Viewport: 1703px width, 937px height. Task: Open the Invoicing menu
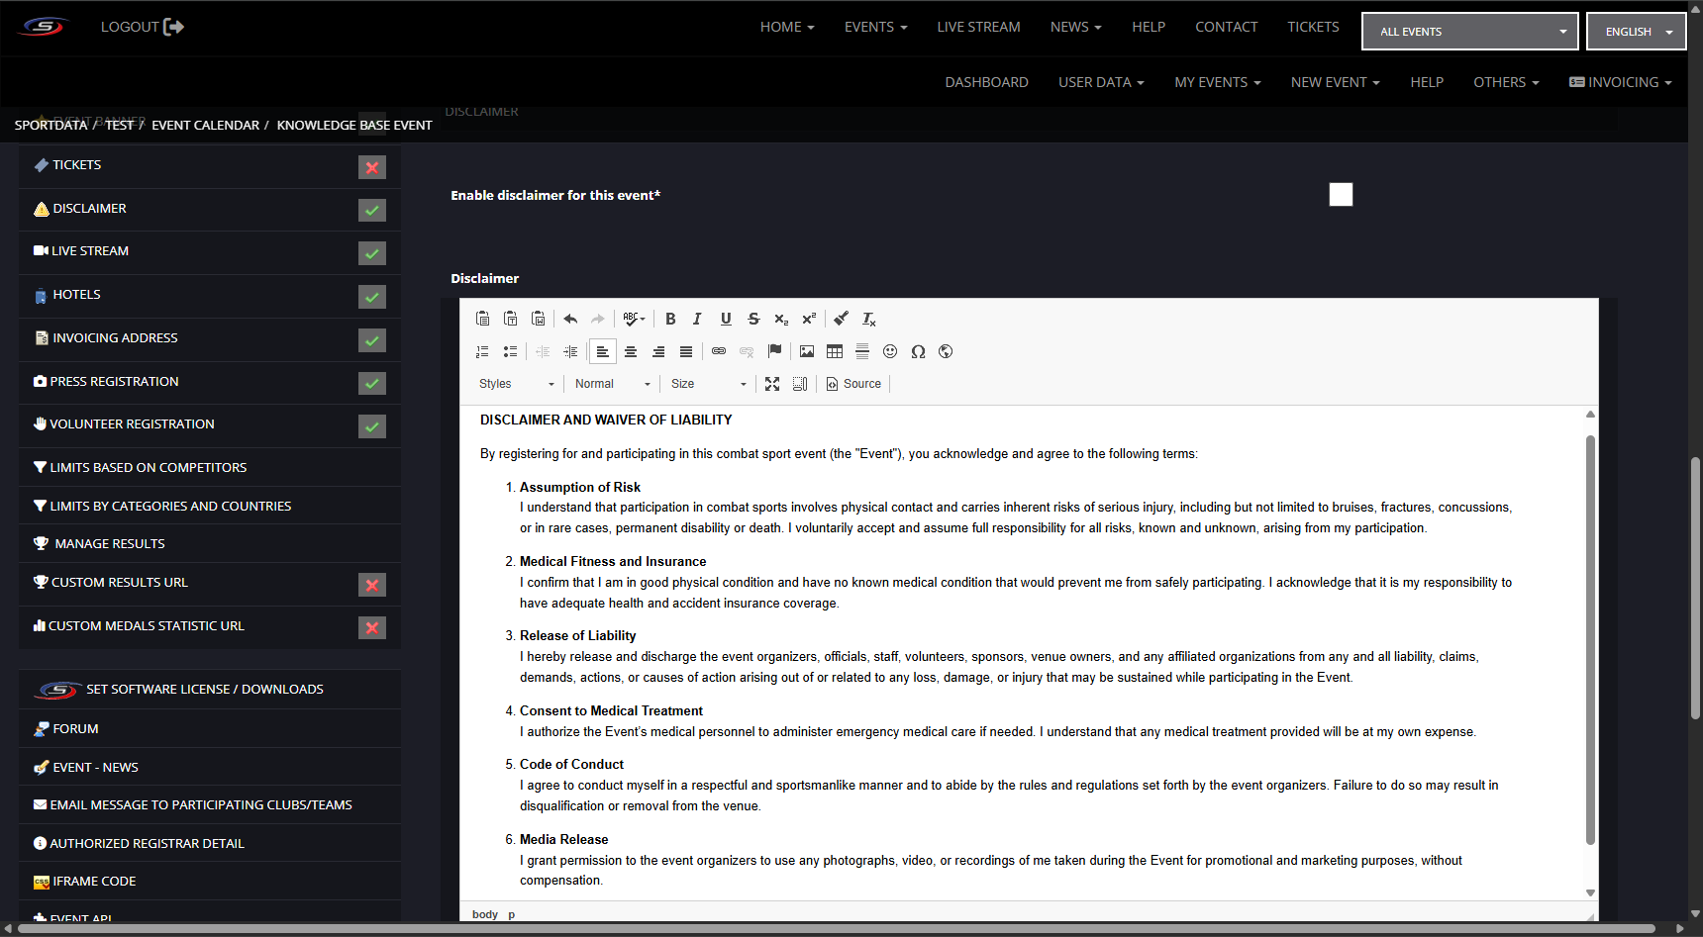pyautogui.click(x=1620, y=82)
